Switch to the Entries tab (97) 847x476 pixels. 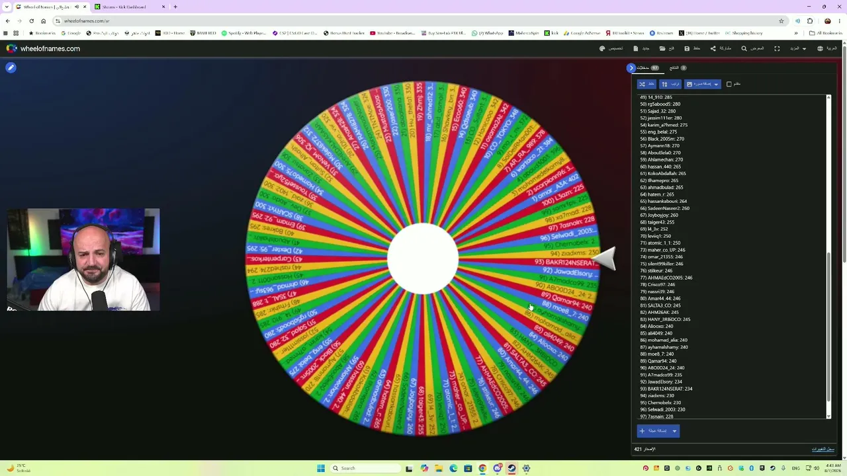(647, 67)
